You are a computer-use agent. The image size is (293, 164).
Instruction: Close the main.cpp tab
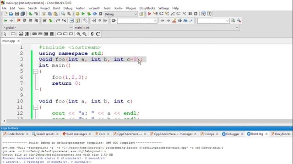tap(18, 41)
